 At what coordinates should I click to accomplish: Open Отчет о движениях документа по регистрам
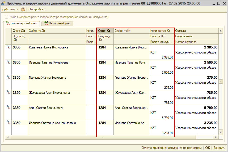tap(172, 148)
